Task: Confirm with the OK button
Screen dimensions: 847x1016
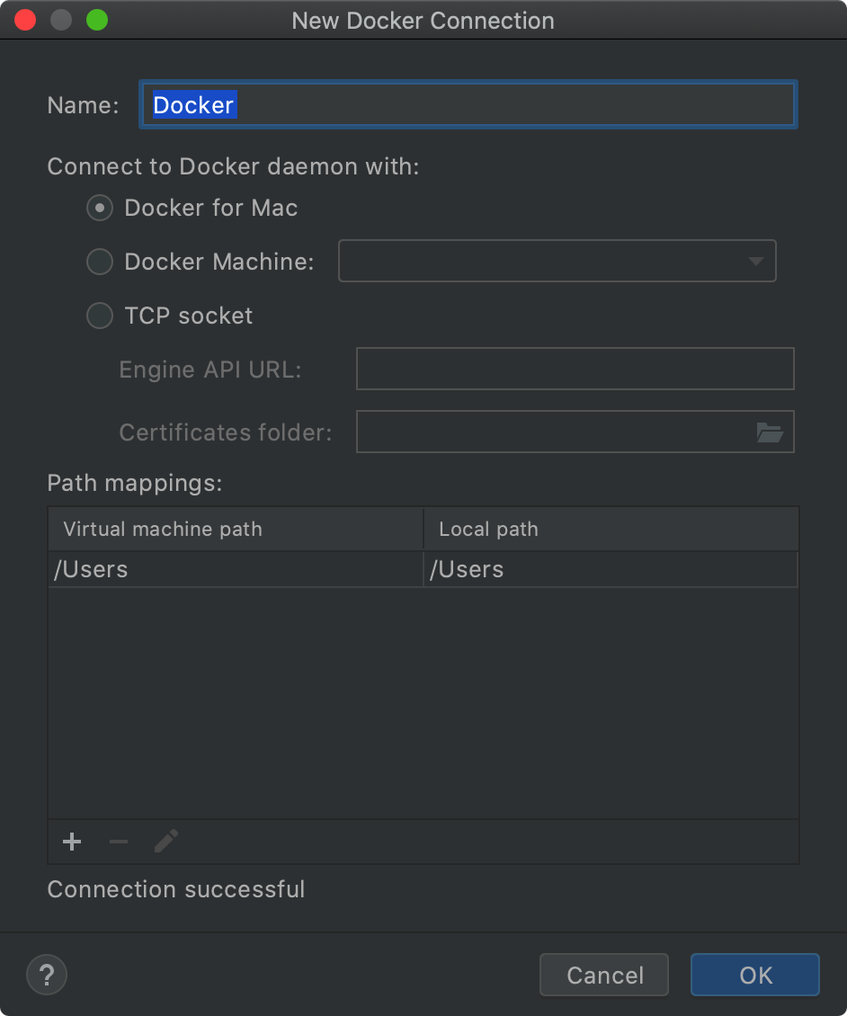Action: coord(755,975)
